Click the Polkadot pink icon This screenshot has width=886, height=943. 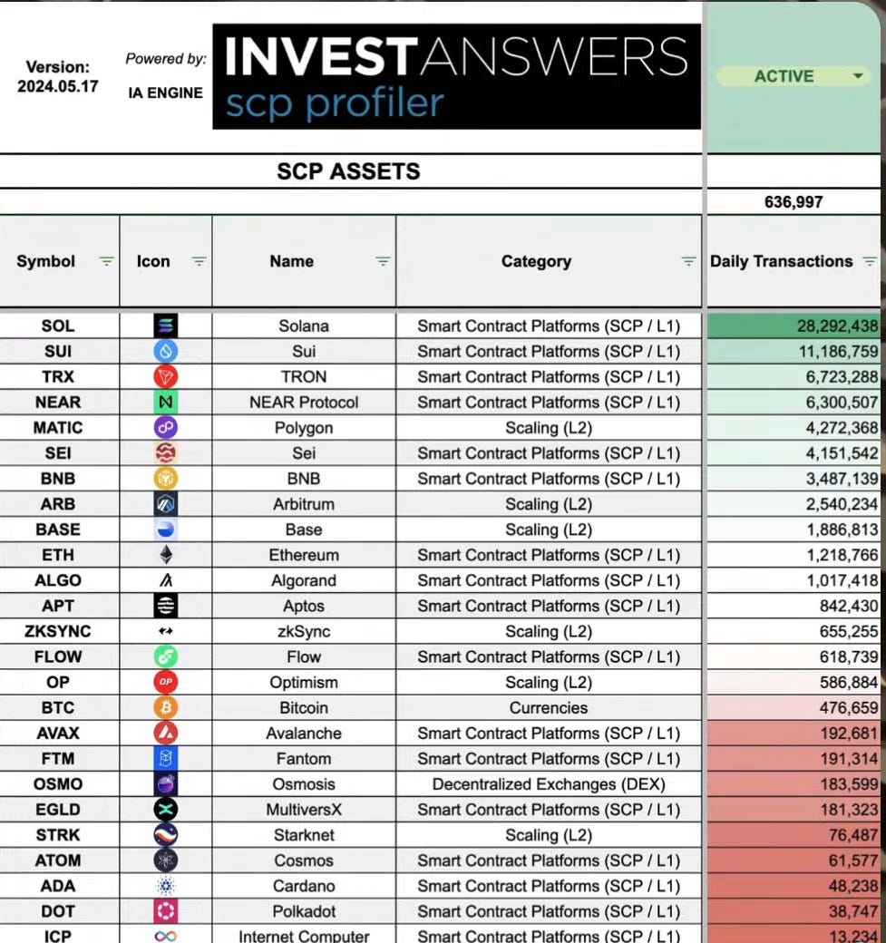(x=166, y=911)
